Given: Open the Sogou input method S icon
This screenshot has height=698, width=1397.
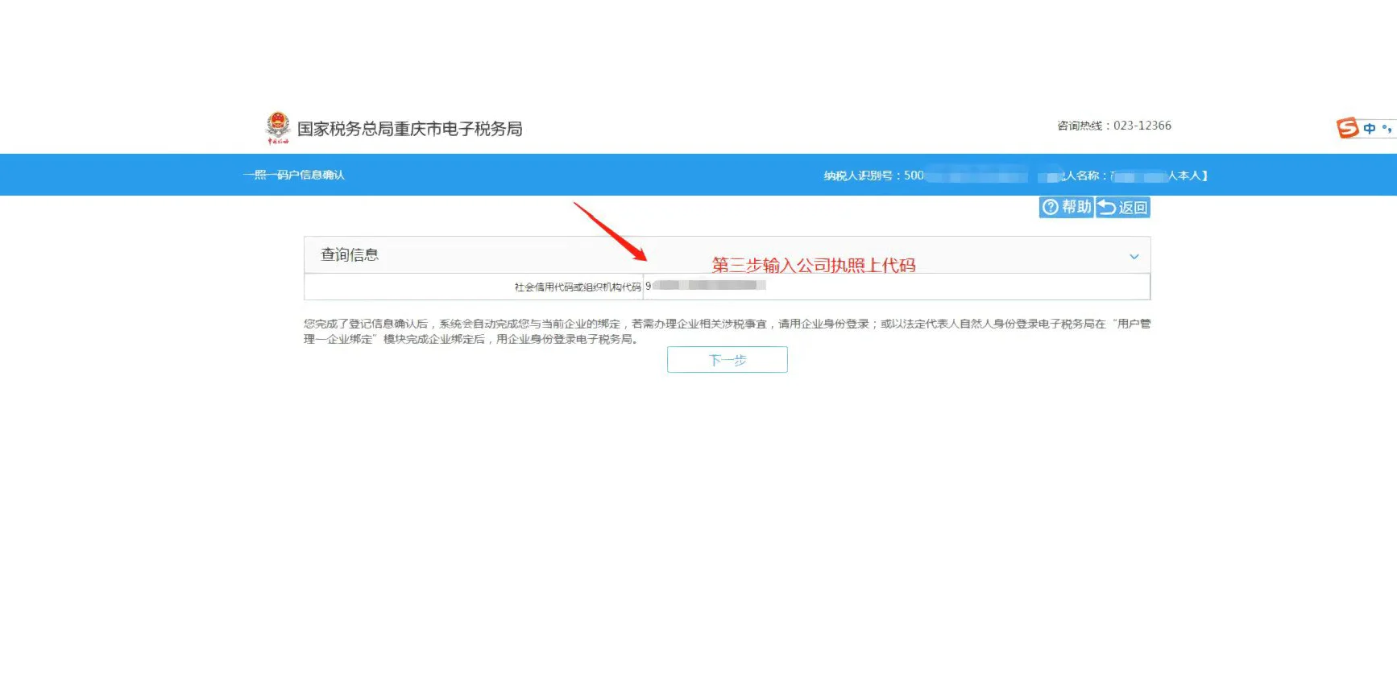Looking at the screenshot, I should [1348, 128].
